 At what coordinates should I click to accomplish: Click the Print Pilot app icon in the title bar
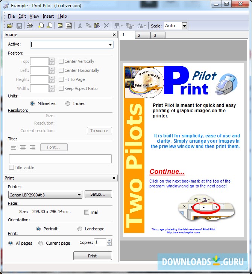click(x=6, y=6)
